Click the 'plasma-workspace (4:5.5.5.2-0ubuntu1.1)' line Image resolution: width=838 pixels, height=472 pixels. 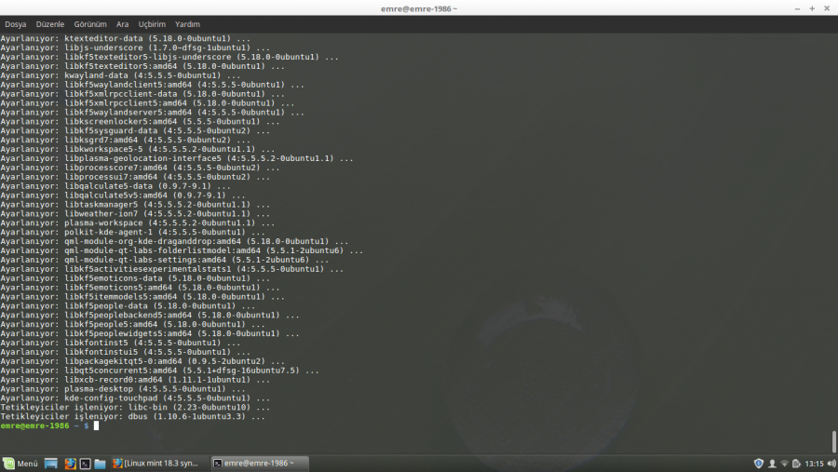[x=138, y=223]
